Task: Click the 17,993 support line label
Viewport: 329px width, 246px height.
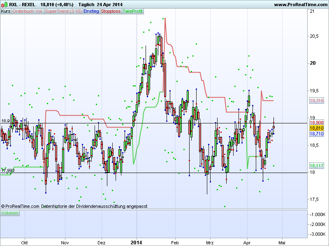Action: tap(8, 170)
